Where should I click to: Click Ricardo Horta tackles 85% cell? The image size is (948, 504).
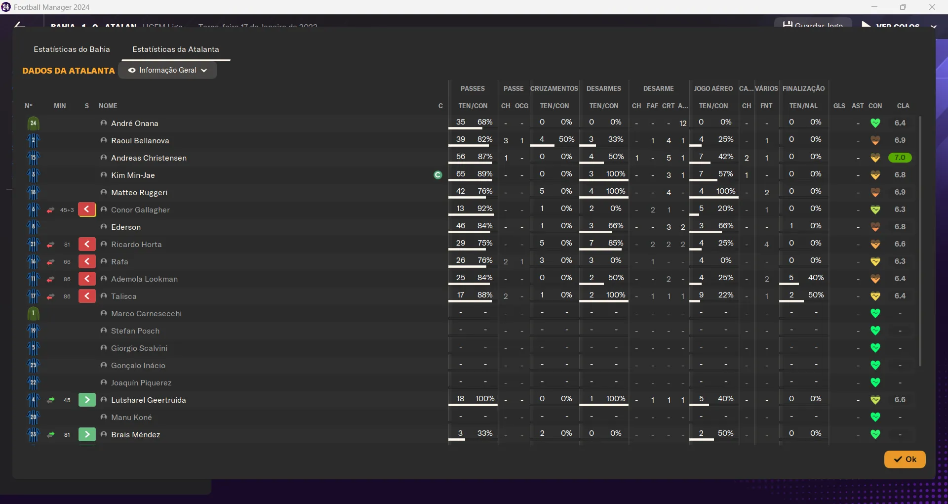616,243
